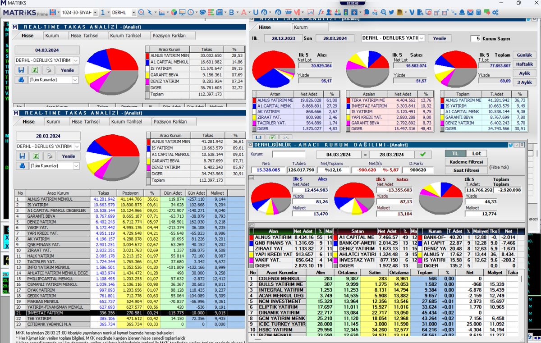541x343 pixels.
Task: Click the Excel export icon in 04.03.2024 panel
Action: click(35, 70)
